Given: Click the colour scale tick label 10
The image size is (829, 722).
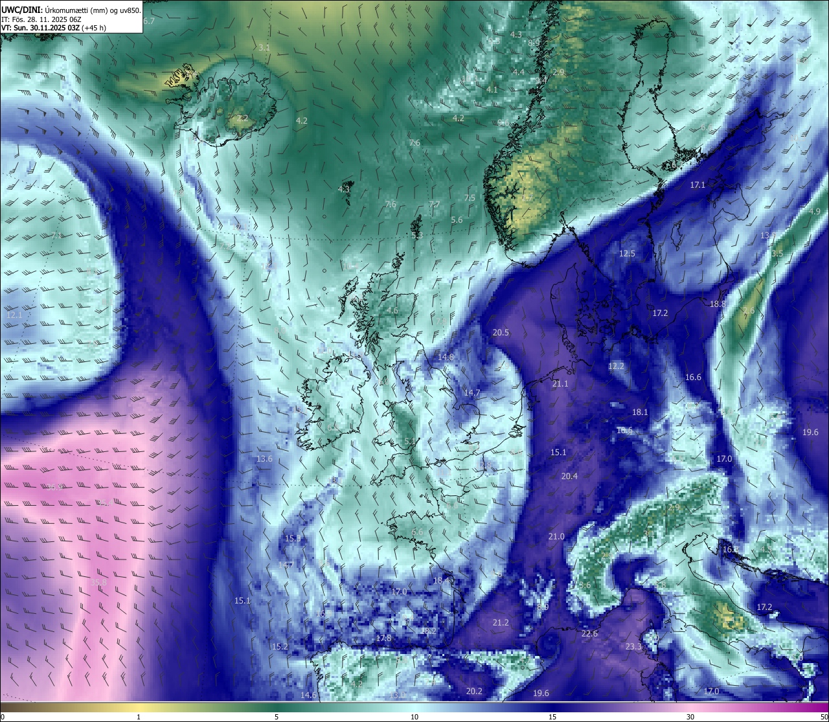Looking at the screenshot, I should tap(414, 716).
